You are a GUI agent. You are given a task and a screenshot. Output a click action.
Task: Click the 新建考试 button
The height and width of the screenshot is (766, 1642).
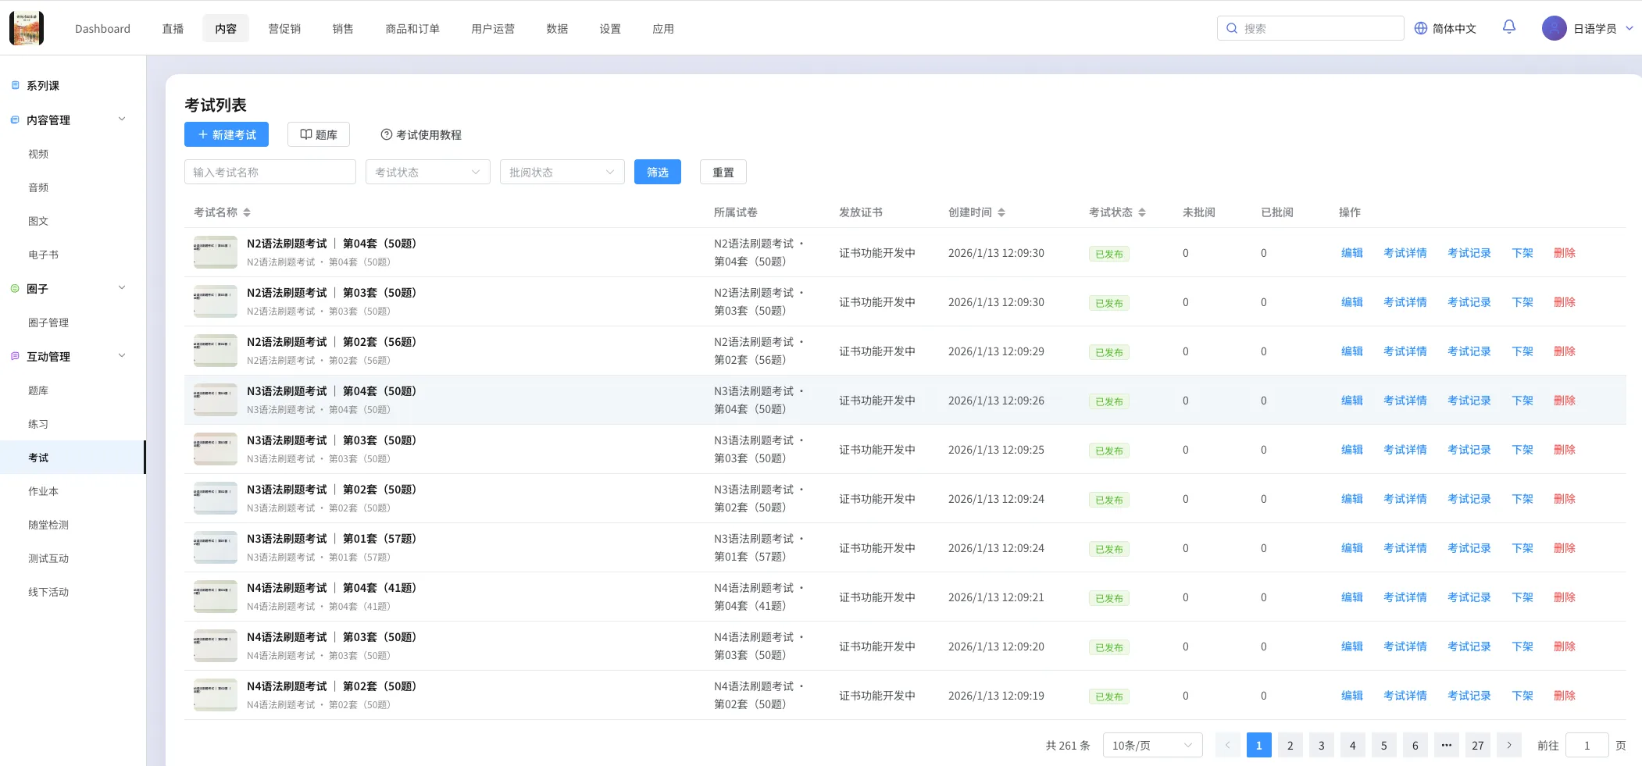pyautogui.click(x=227, y=134)
